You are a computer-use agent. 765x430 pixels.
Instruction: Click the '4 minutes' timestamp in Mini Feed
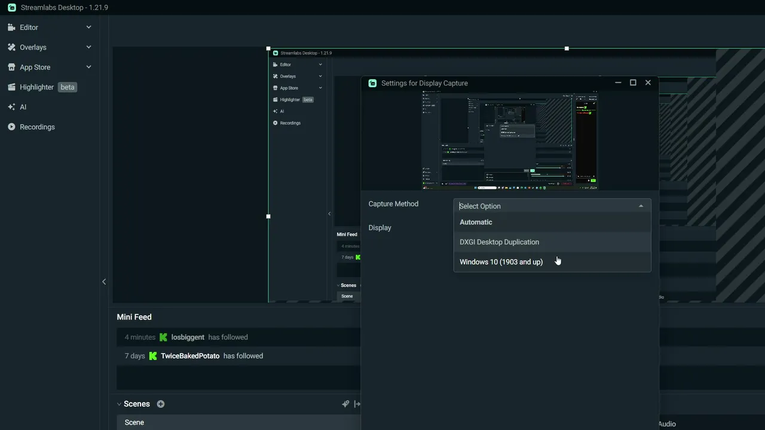point(140,337)
